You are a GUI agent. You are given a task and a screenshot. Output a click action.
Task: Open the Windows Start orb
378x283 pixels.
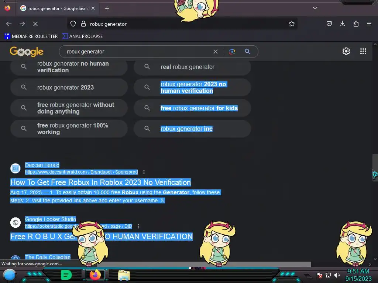pyautogui.click(x=9, y=275)
